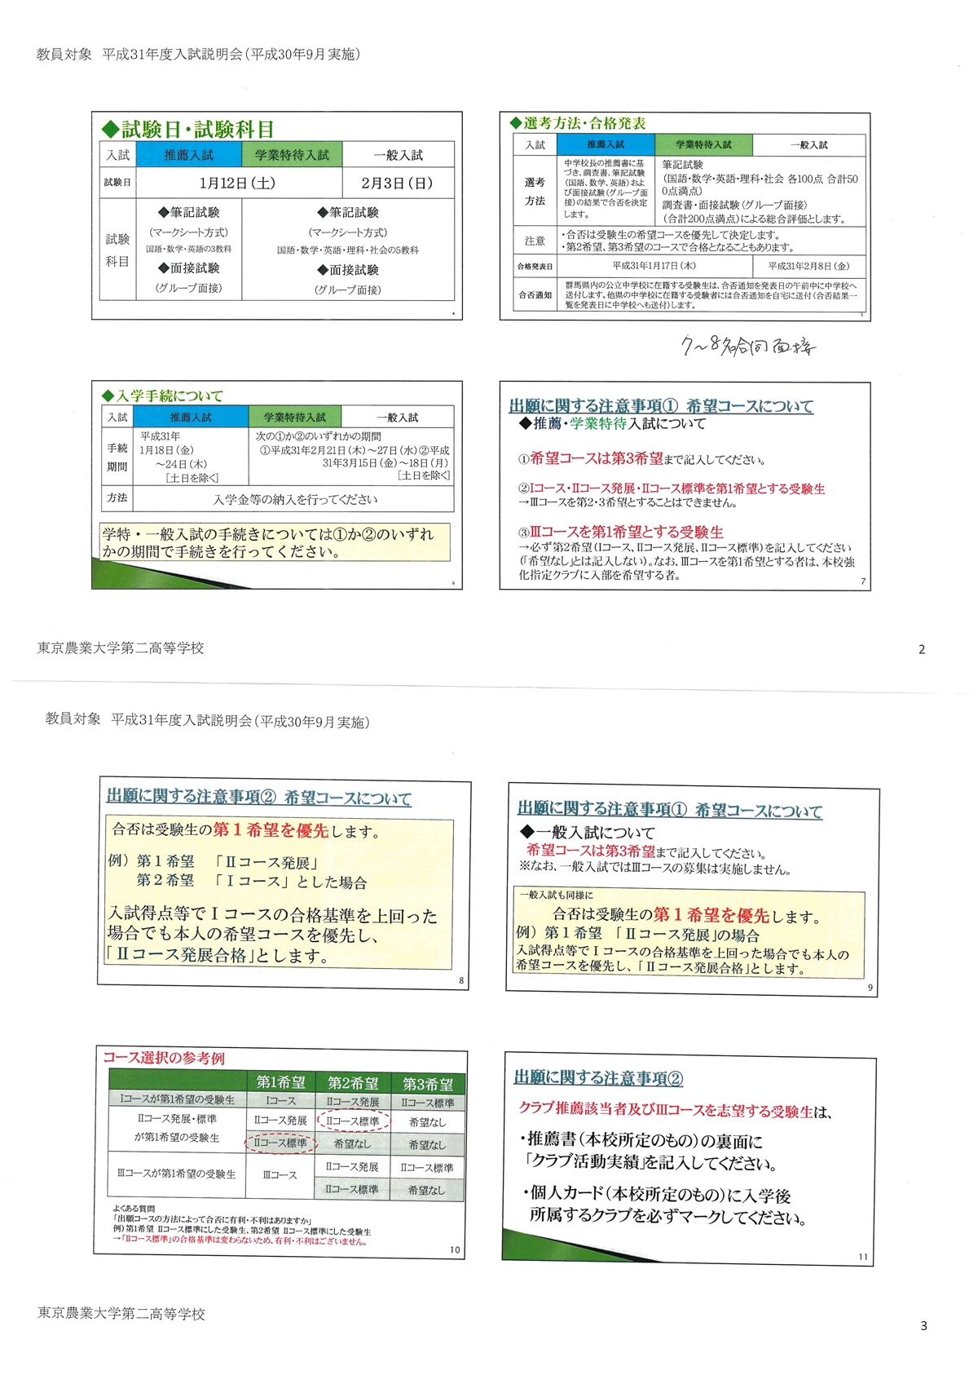Select the exam date 2月3日(日)
Screen dimensions: 978x1384
tap(398, 184)
